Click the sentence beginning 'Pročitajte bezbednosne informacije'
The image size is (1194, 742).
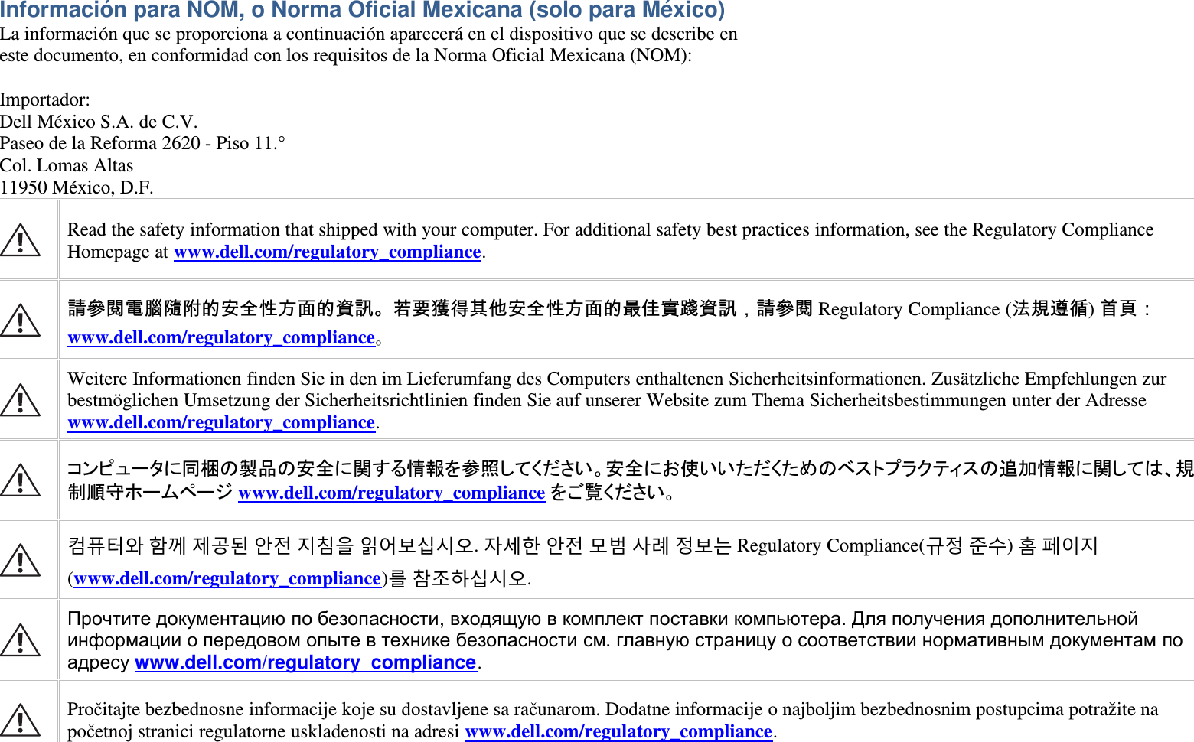coord(334,710)
